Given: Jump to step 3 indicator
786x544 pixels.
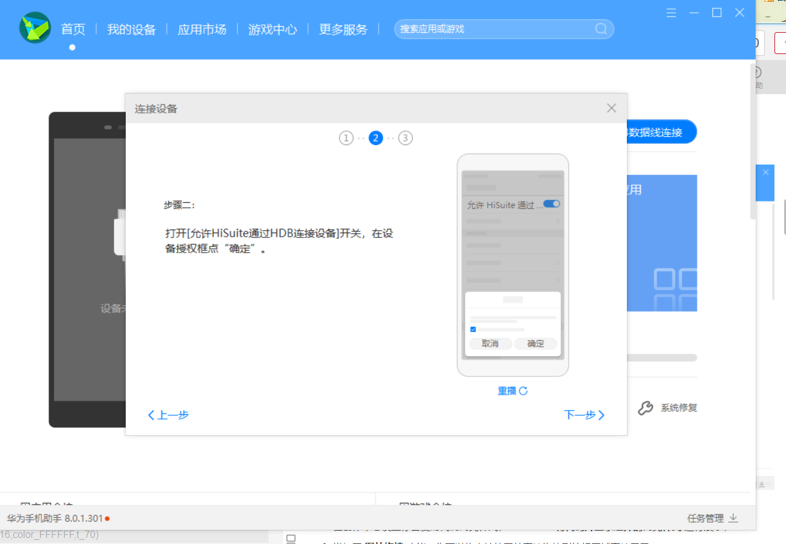Looking at the screenshot, I should [x=406, y=138].
